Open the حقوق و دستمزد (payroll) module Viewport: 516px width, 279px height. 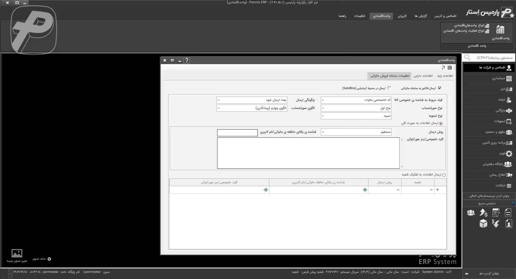click(489, 132)
